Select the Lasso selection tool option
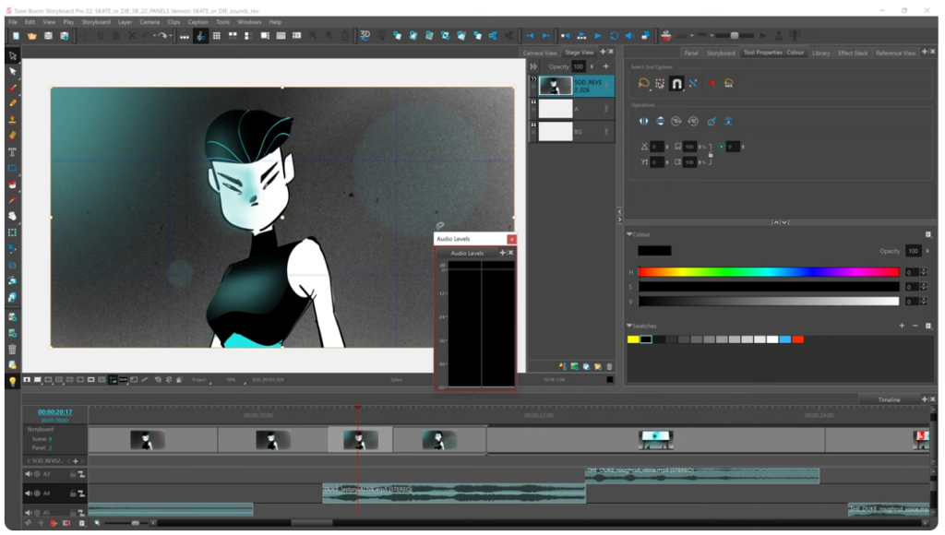Image resolution: width=945 pixels, height=535 pixels. [643, 84]
